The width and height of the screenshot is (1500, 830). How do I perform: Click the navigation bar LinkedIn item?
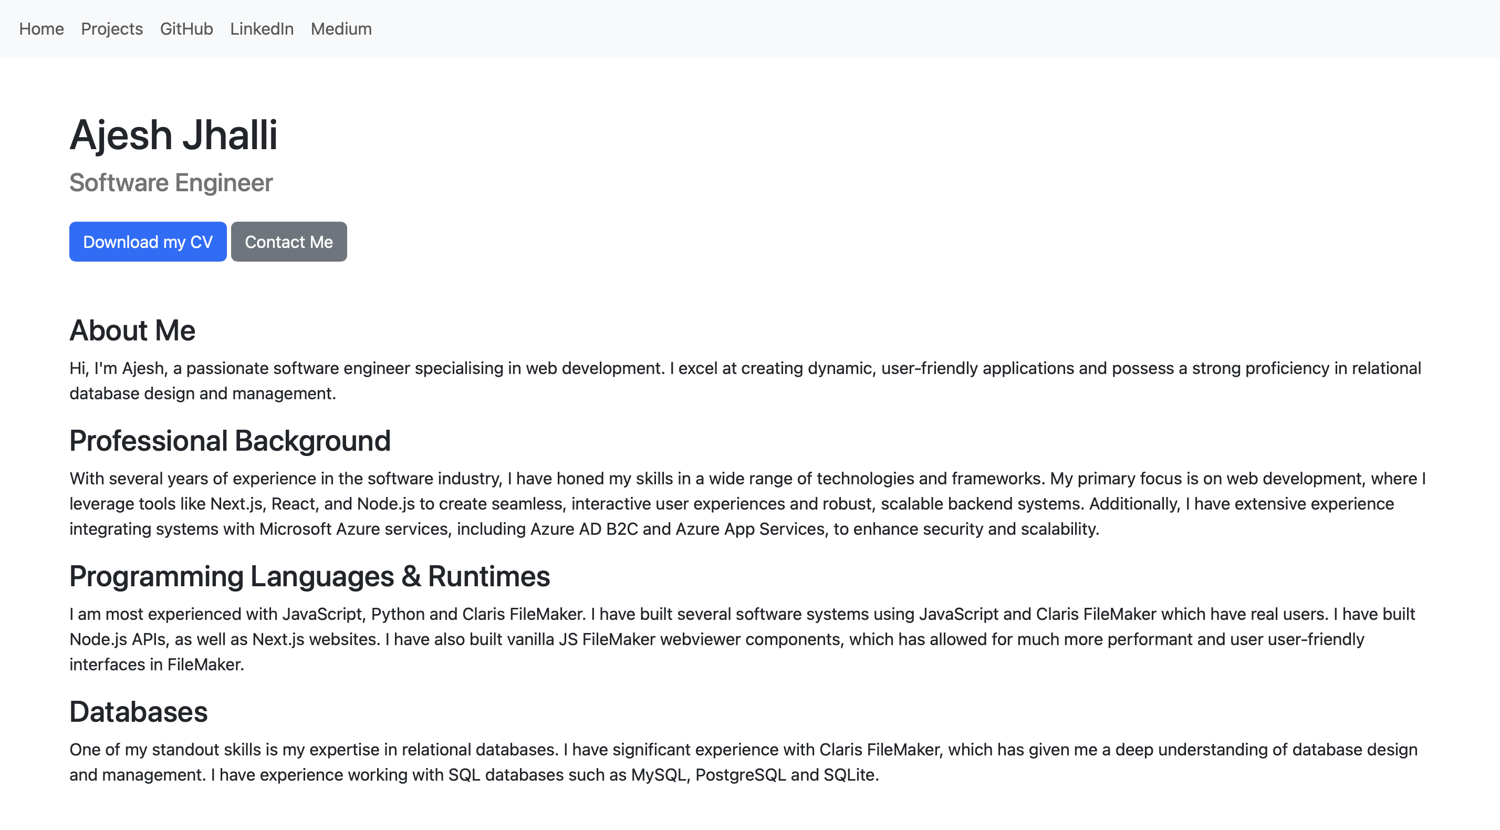click(264, 28)
